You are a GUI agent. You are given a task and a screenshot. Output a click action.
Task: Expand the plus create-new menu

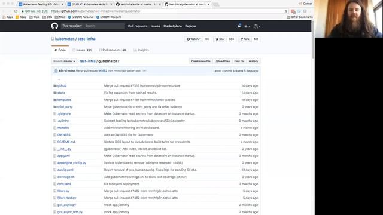pyautogui.click(x=247, y=26)
